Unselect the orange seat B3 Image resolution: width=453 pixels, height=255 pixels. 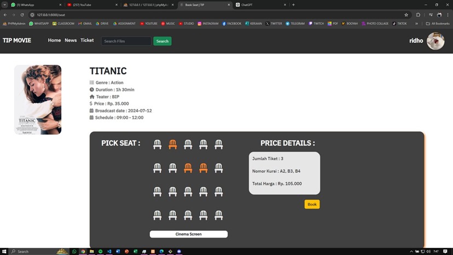click(188, 168)
